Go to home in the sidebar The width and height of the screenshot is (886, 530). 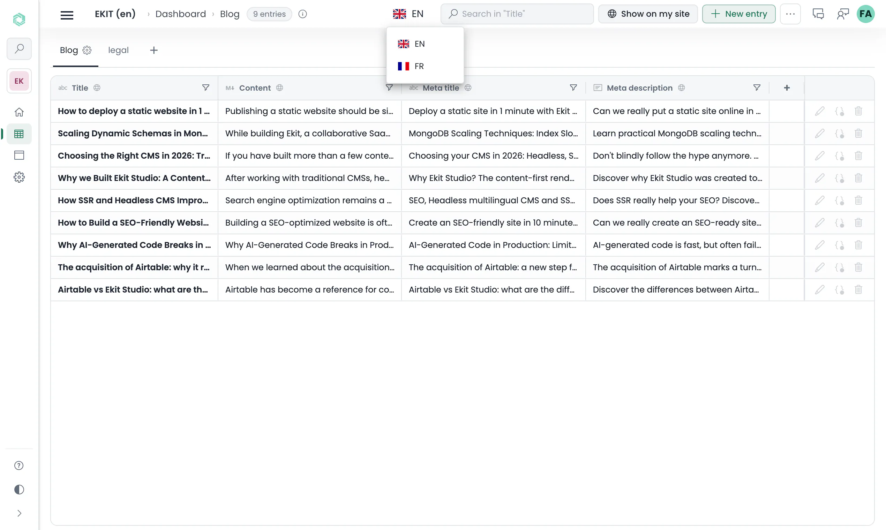point(19,112)
